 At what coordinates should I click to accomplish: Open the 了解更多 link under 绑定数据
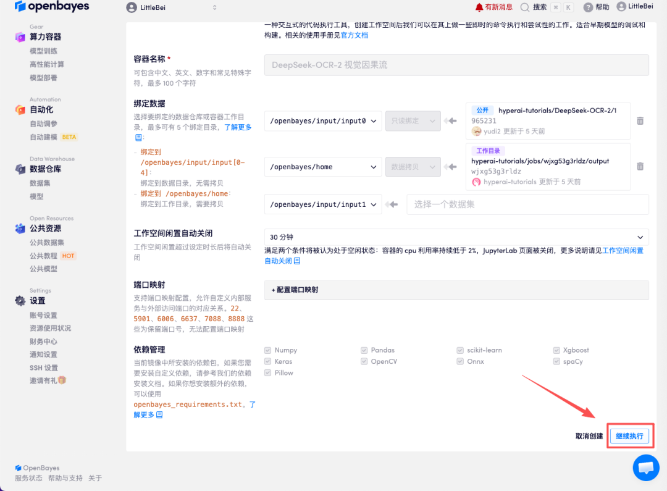point(238,127)
